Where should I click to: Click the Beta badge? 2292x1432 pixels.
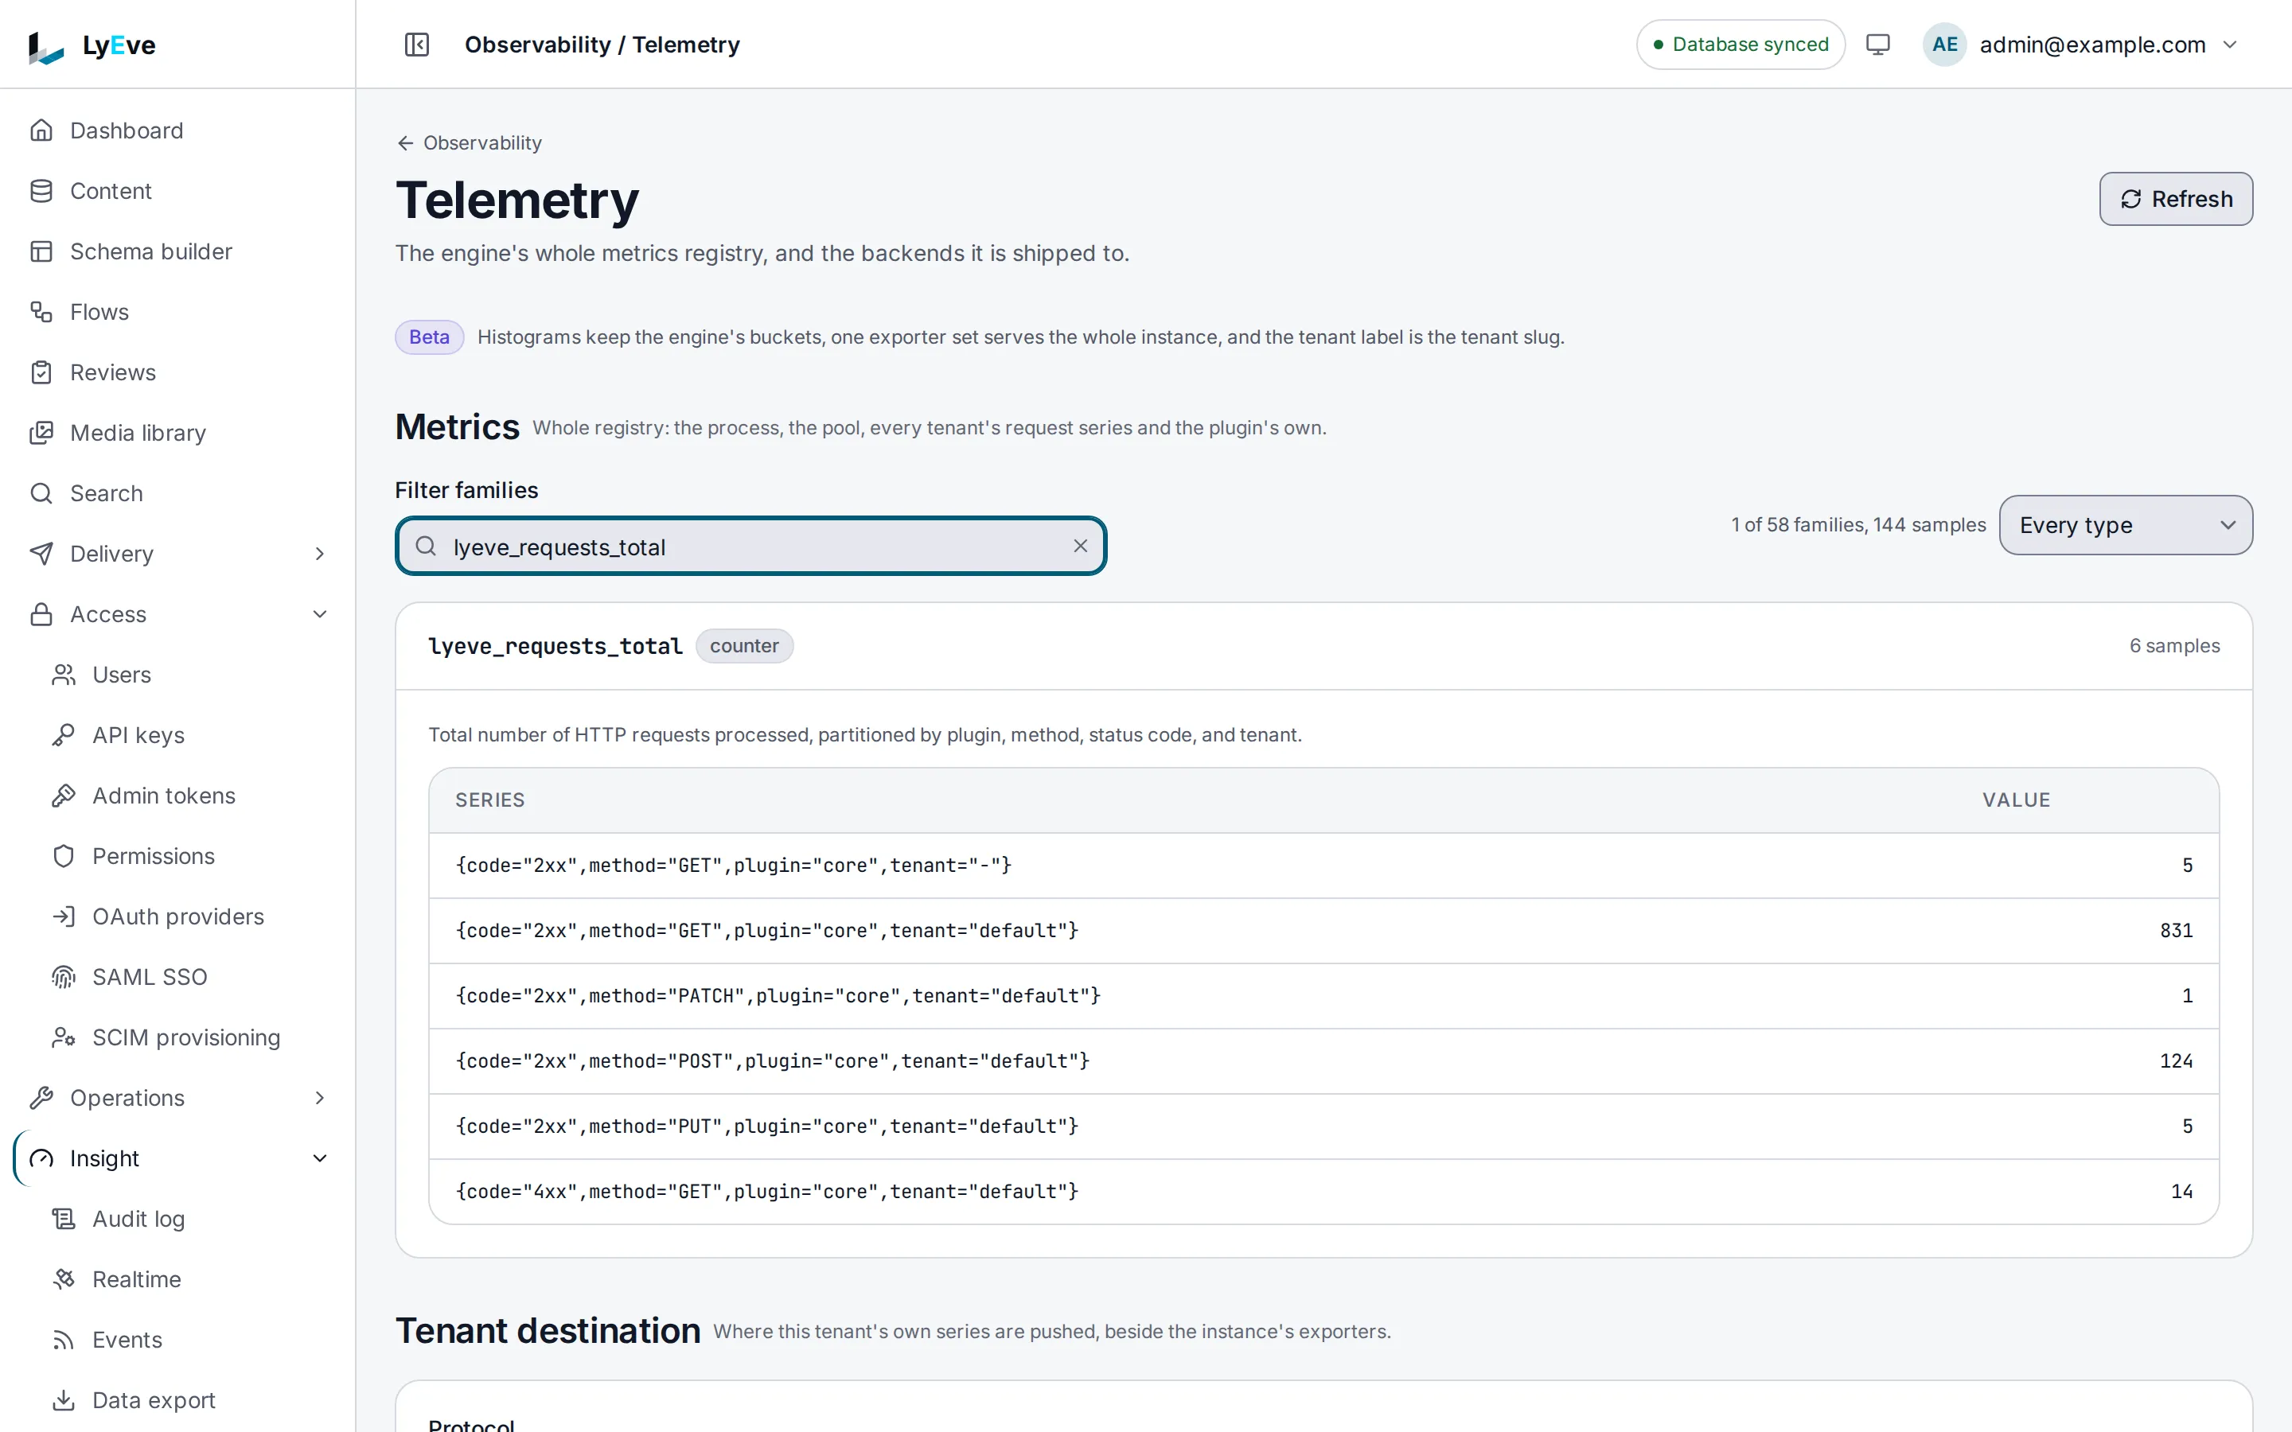(429, 337)
